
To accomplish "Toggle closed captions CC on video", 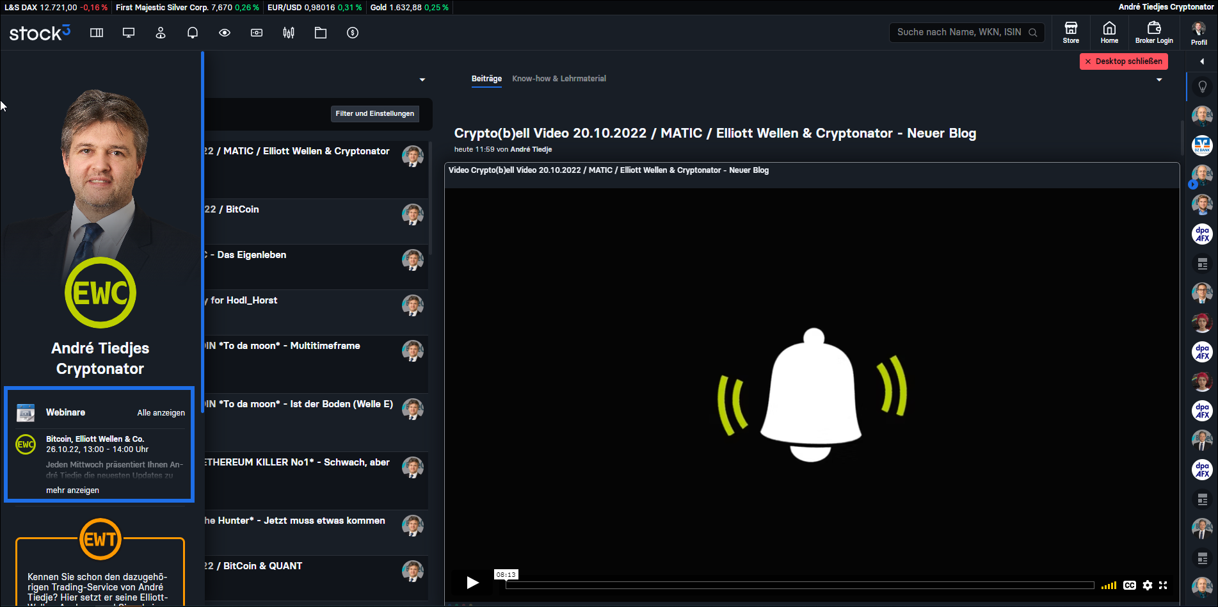I will pos(1130,585).
